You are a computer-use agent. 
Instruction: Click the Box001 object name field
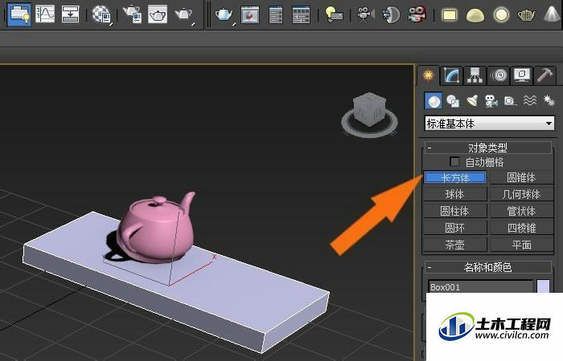point(480,287)
